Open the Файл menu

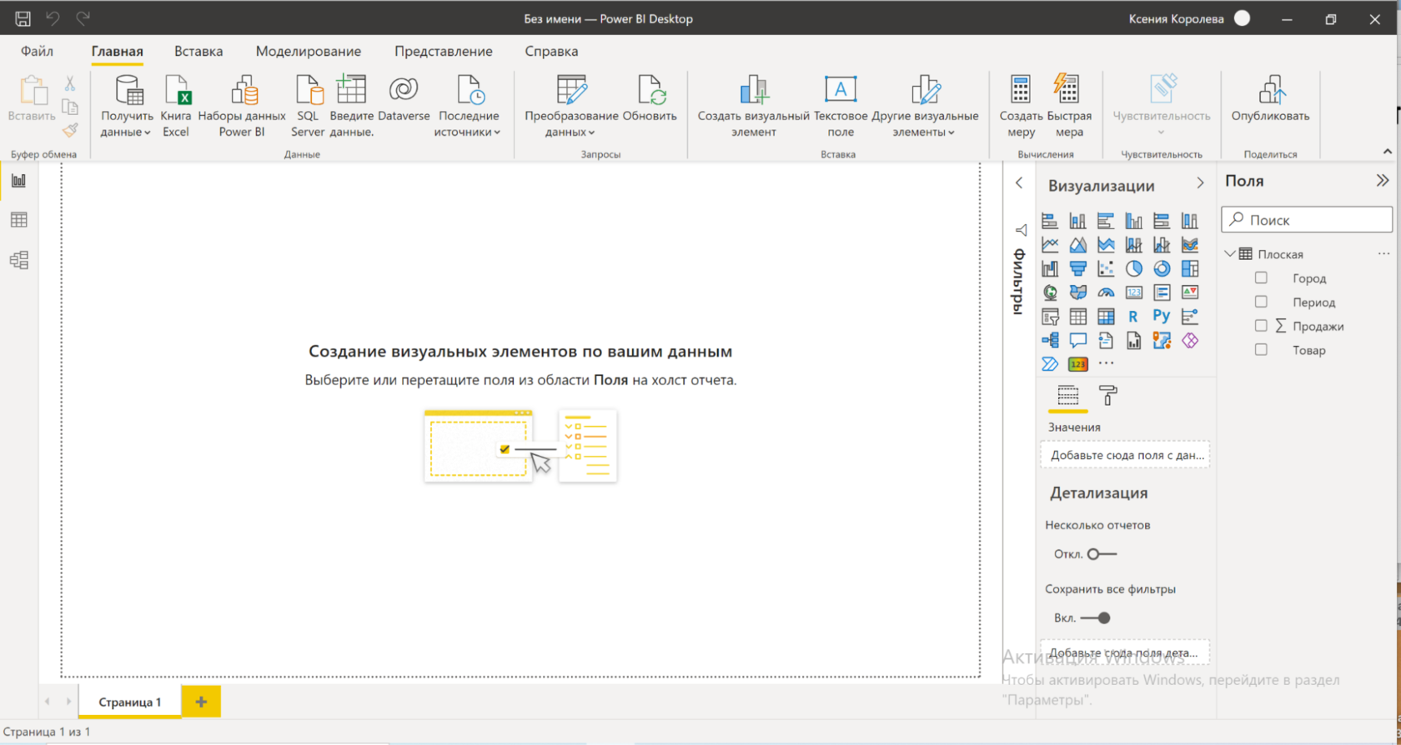pyautogui.click(x=37, y=52)
